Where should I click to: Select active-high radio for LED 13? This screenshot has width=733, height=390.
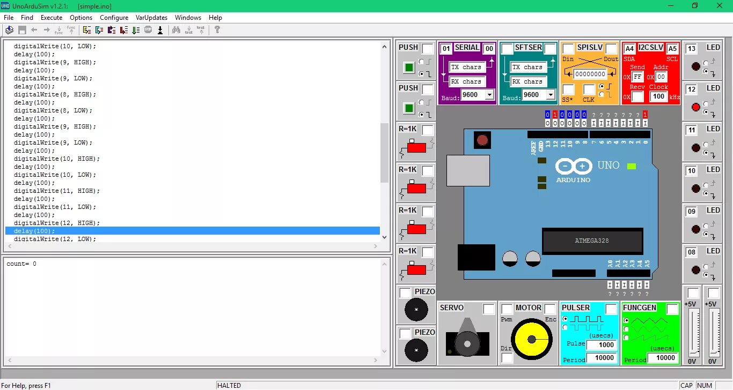pyautogui.click(x=706, y=63)
